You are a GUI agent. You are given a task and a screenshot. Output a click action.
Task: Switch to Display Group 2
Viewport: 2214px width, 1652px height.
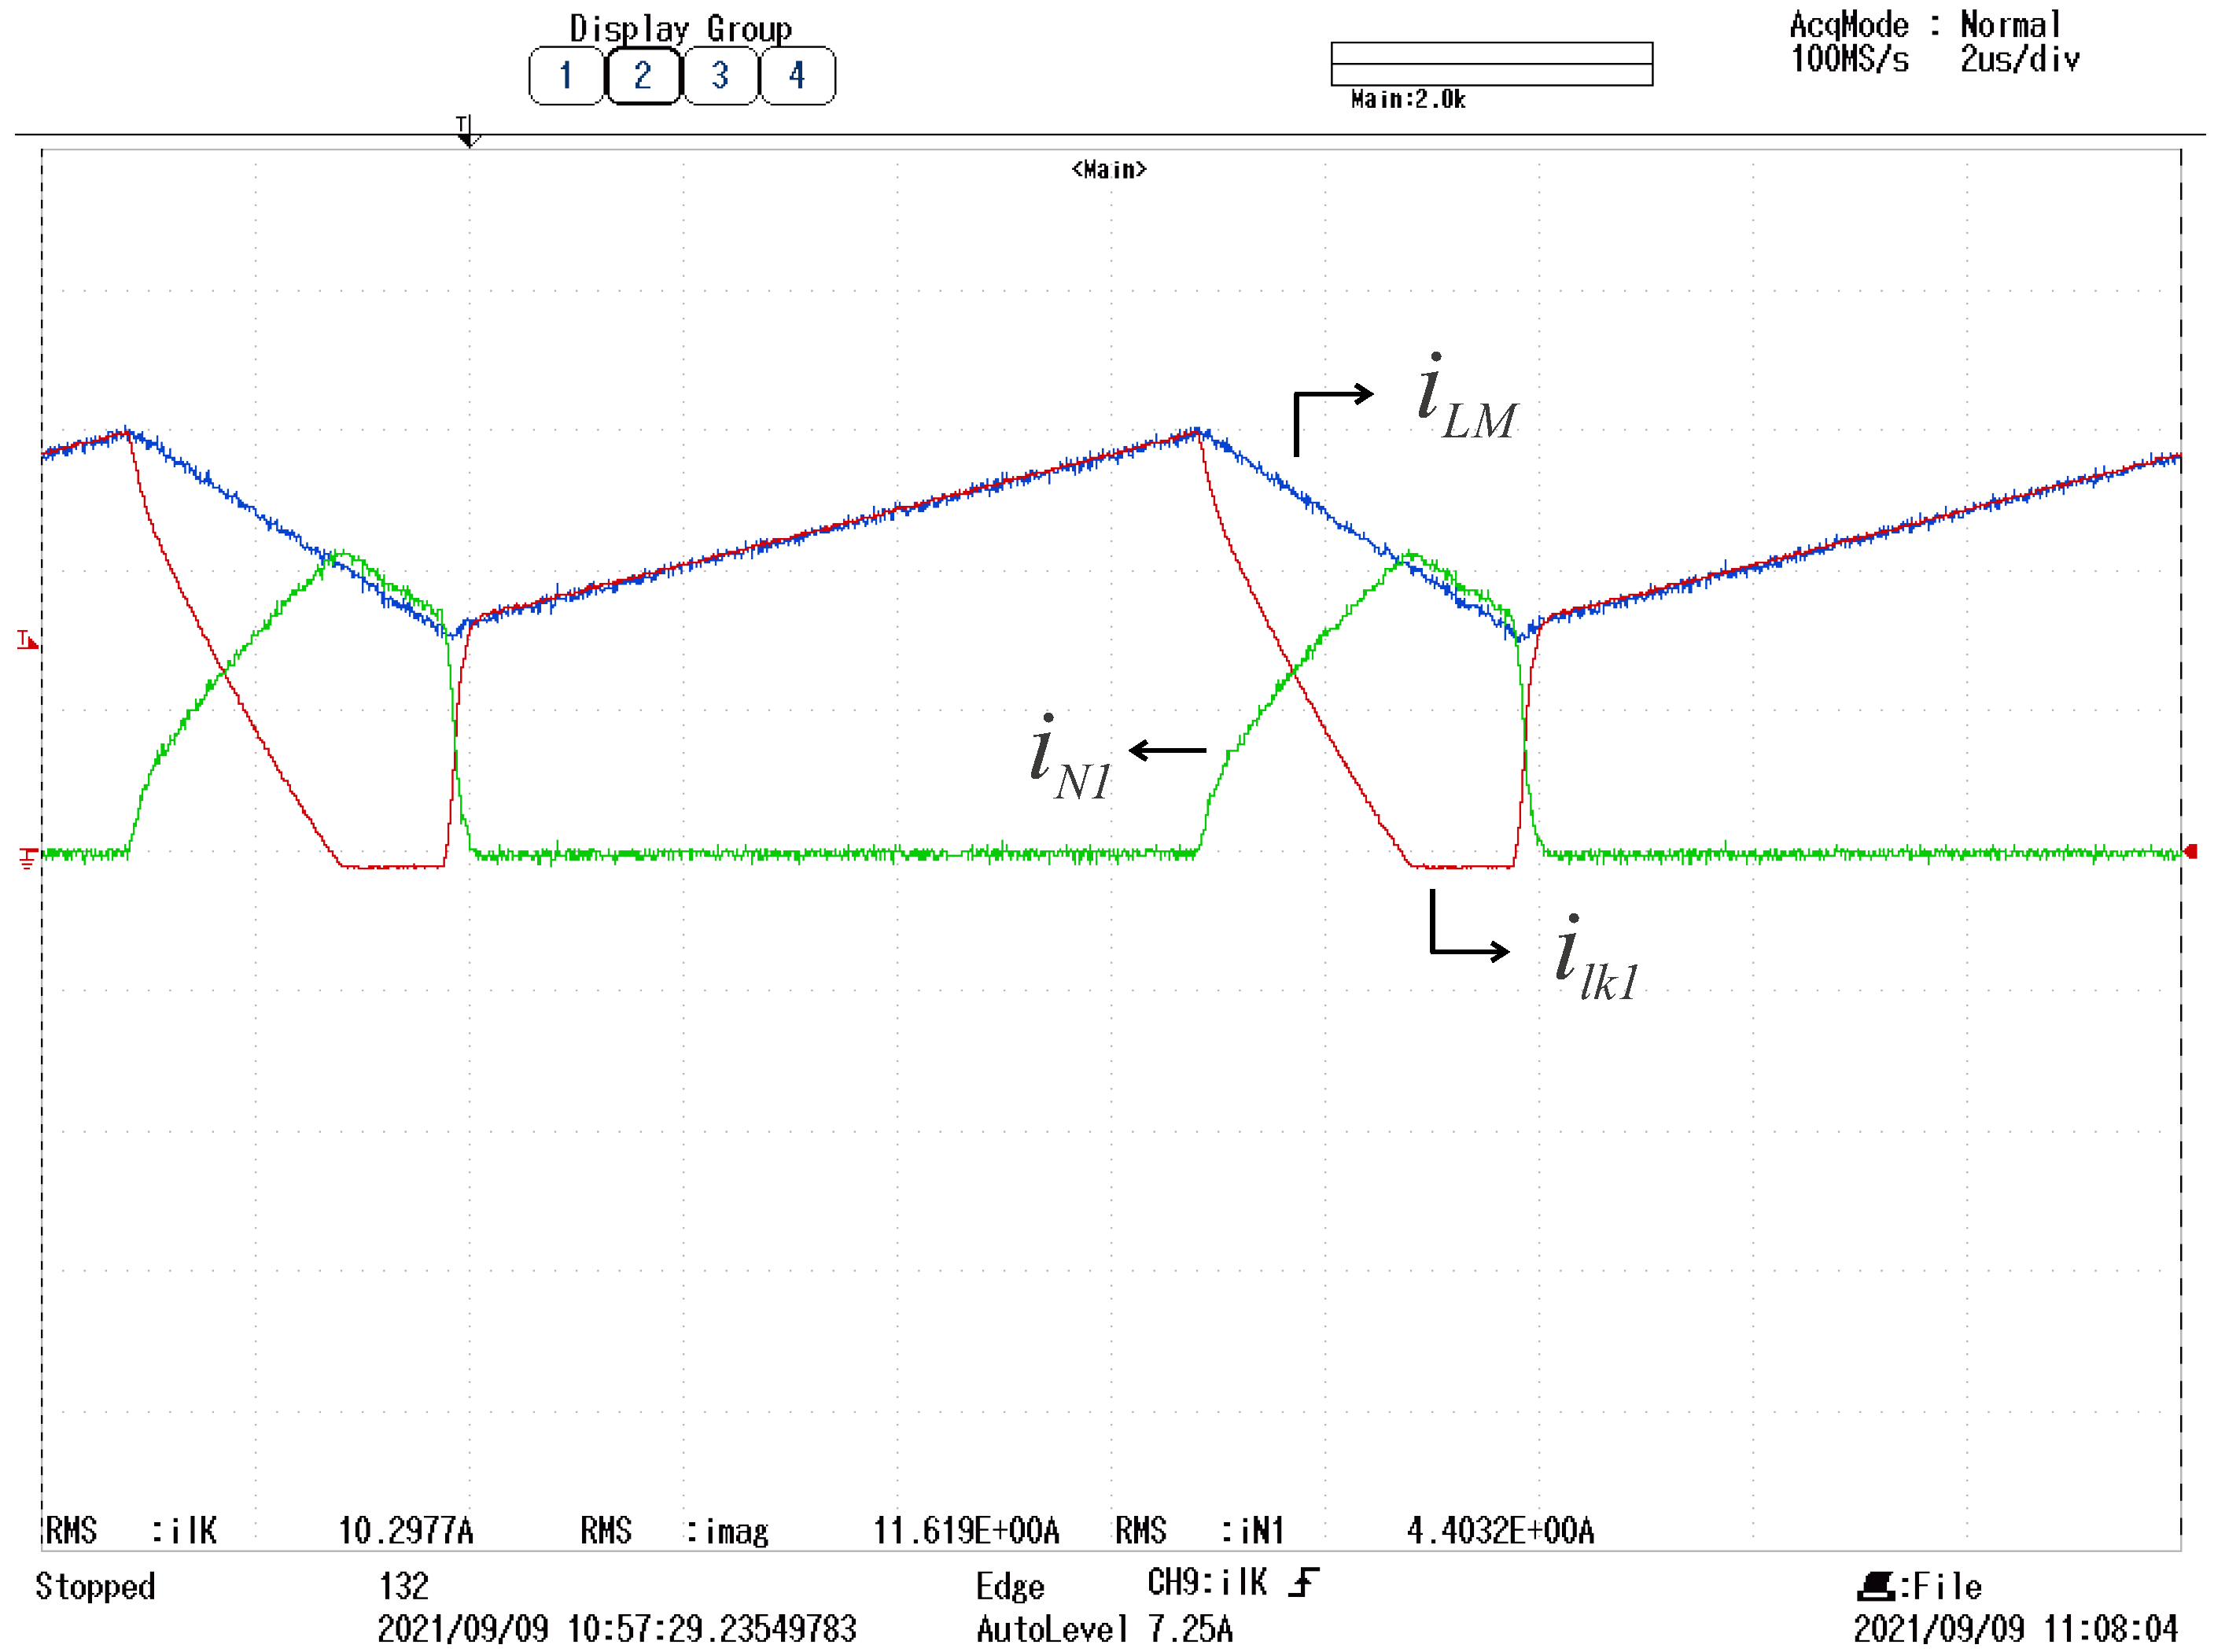coord(643,76)
